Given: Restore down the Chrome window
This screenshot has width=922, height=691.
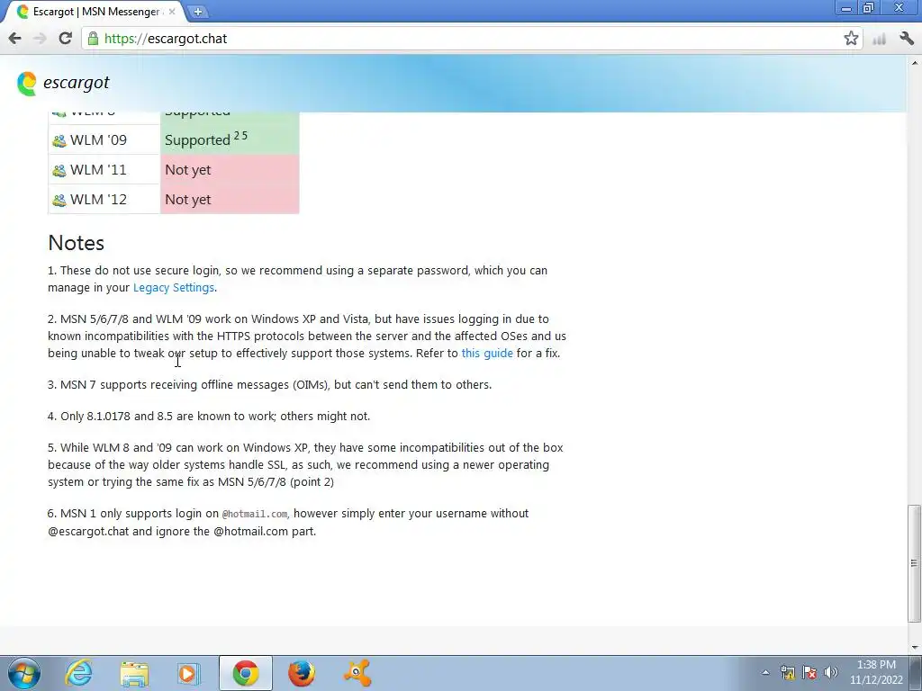Looking at the screenshot, I should click(x=869, y=8).
